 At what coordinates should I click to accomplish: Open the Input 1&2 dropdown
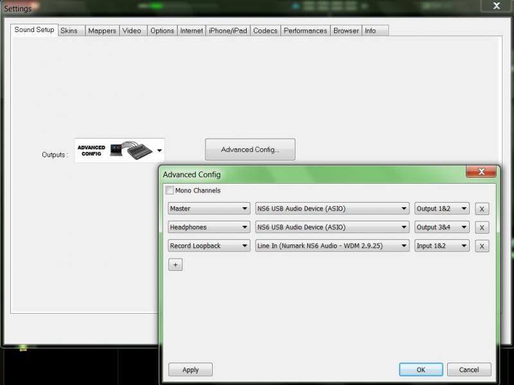pos(442,246)
